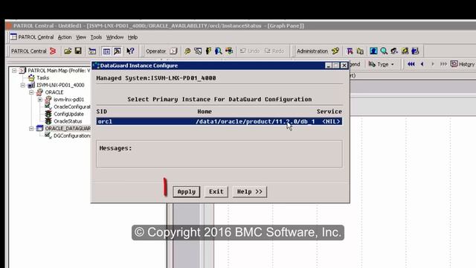
Task: Click the icon right of the yellow magnifier
Action: coord(198,51)
